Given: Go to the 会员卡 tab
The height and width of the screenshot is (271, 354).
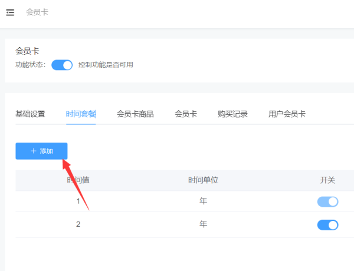Looking at the screenshot, I should [x=186, y=114].
